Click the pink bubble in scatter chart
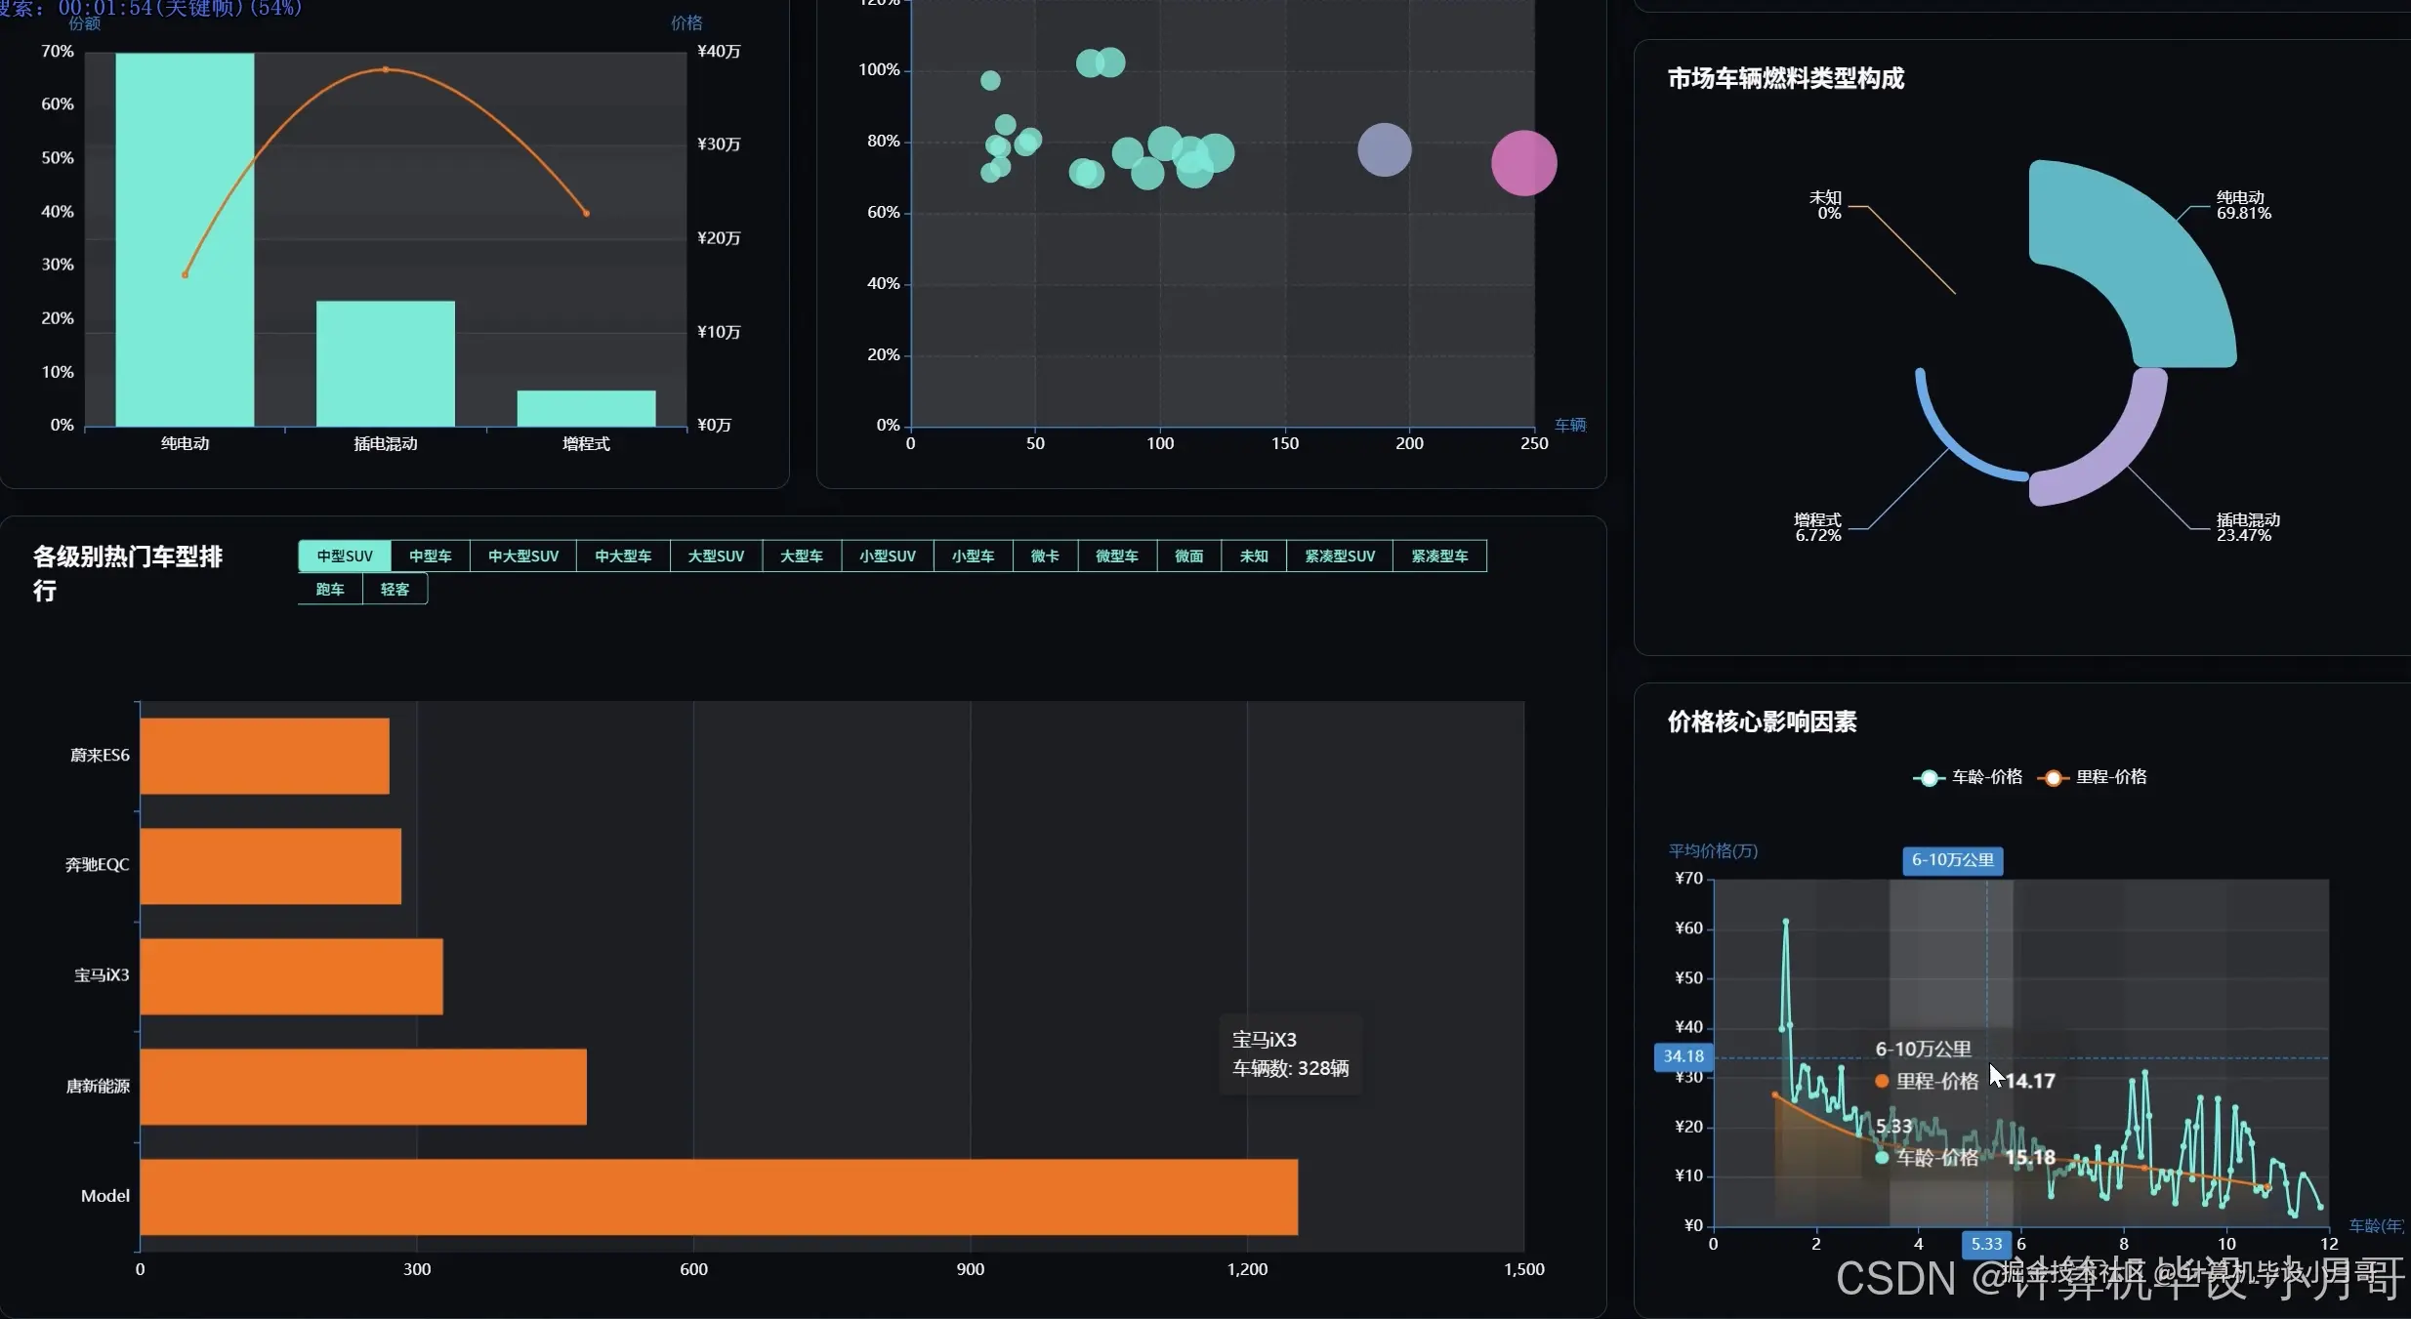The image size is (2411, 1319). [1523, 163]
